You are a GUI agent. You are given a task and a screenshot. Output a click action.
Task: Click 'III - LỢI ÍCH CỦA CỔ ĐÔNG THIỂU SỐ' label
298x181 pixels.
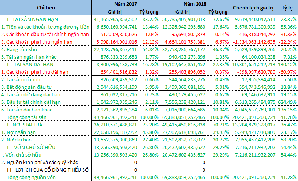48,170
